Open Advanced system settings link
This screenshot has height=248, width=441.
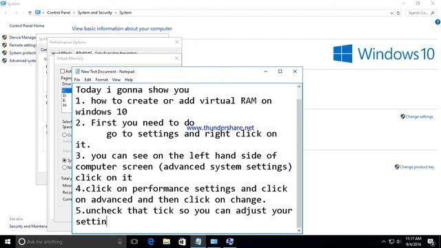click(x=23, y=61)
